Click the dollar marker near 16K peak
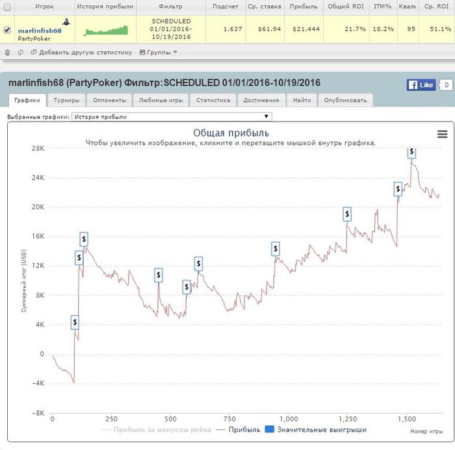This screenshot has height=450, width=455. (84, 239)
